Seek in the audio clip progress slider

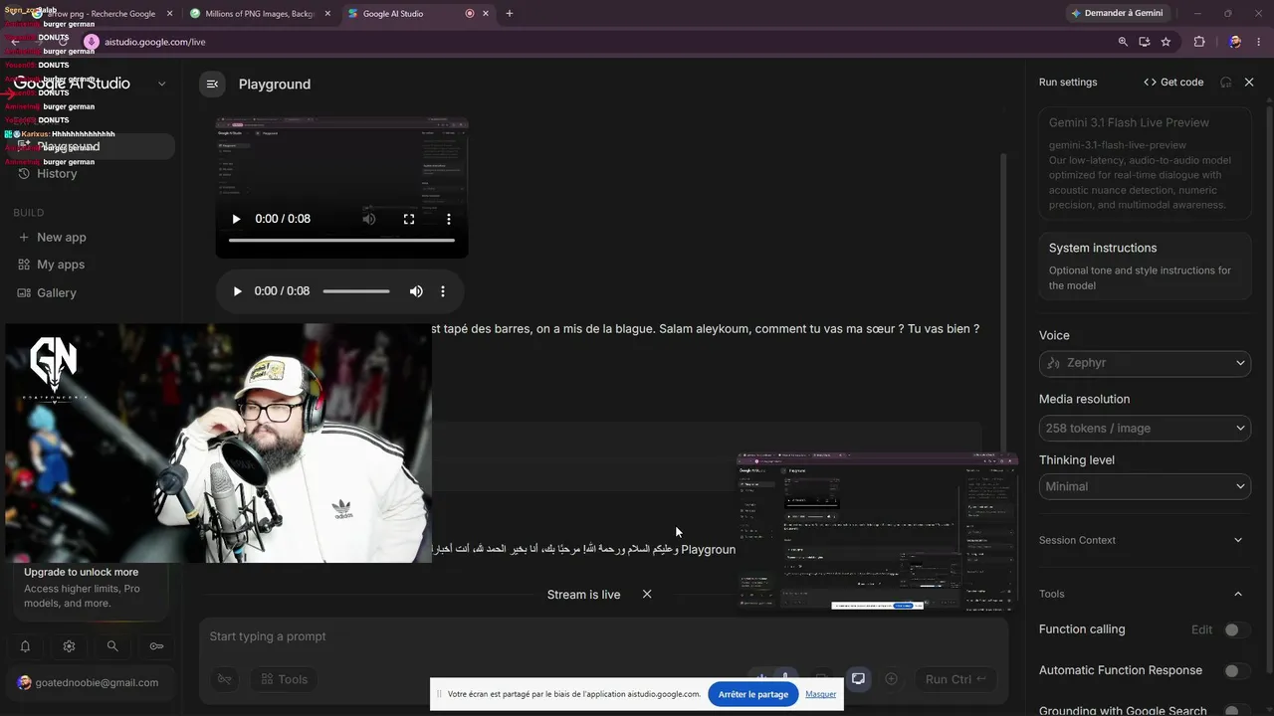[x=356, y=291]
